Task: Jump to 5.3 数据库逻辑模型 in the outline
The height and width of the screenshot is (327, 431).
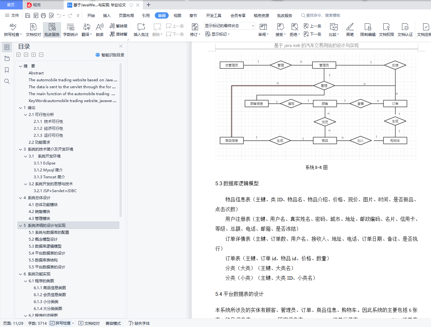Action: tap(45, 246)
